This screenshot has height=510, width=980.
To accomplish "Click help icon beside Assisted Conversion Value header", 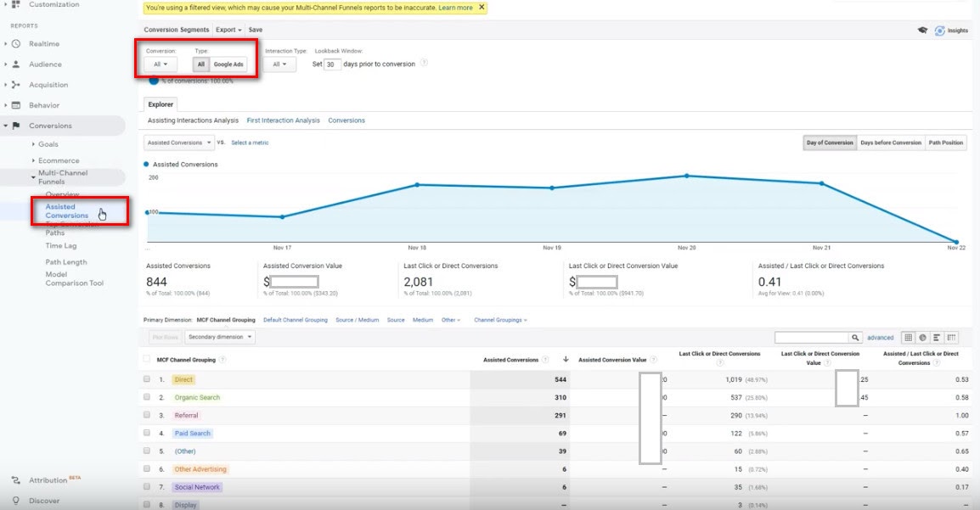I will click(x=654, y=360).
